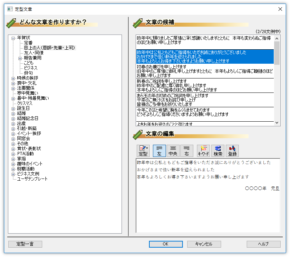Select こども tree item

[x=28, y=63]
